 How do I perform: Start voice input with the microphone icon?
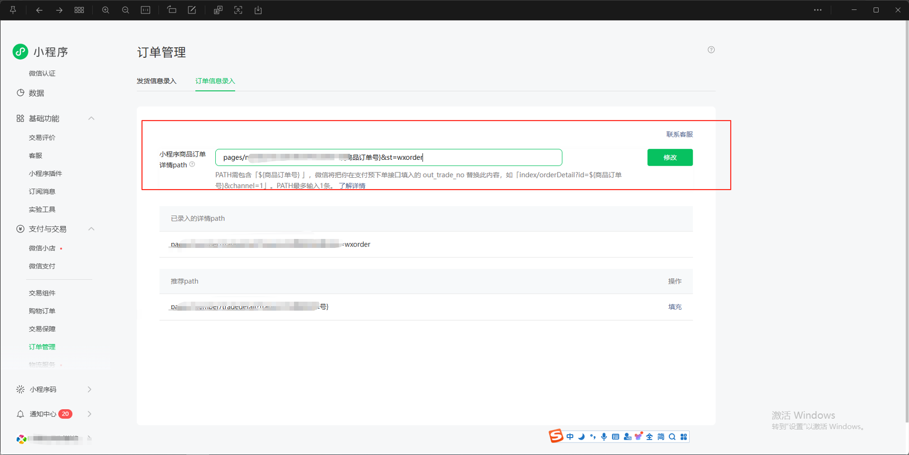pyautogui.click(x=604, y=437)
